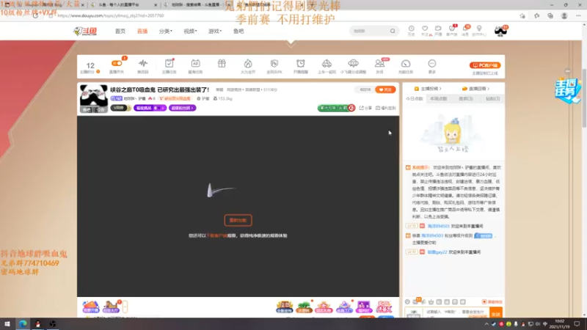Click the start-broadcast camera icon

(438, 30)
